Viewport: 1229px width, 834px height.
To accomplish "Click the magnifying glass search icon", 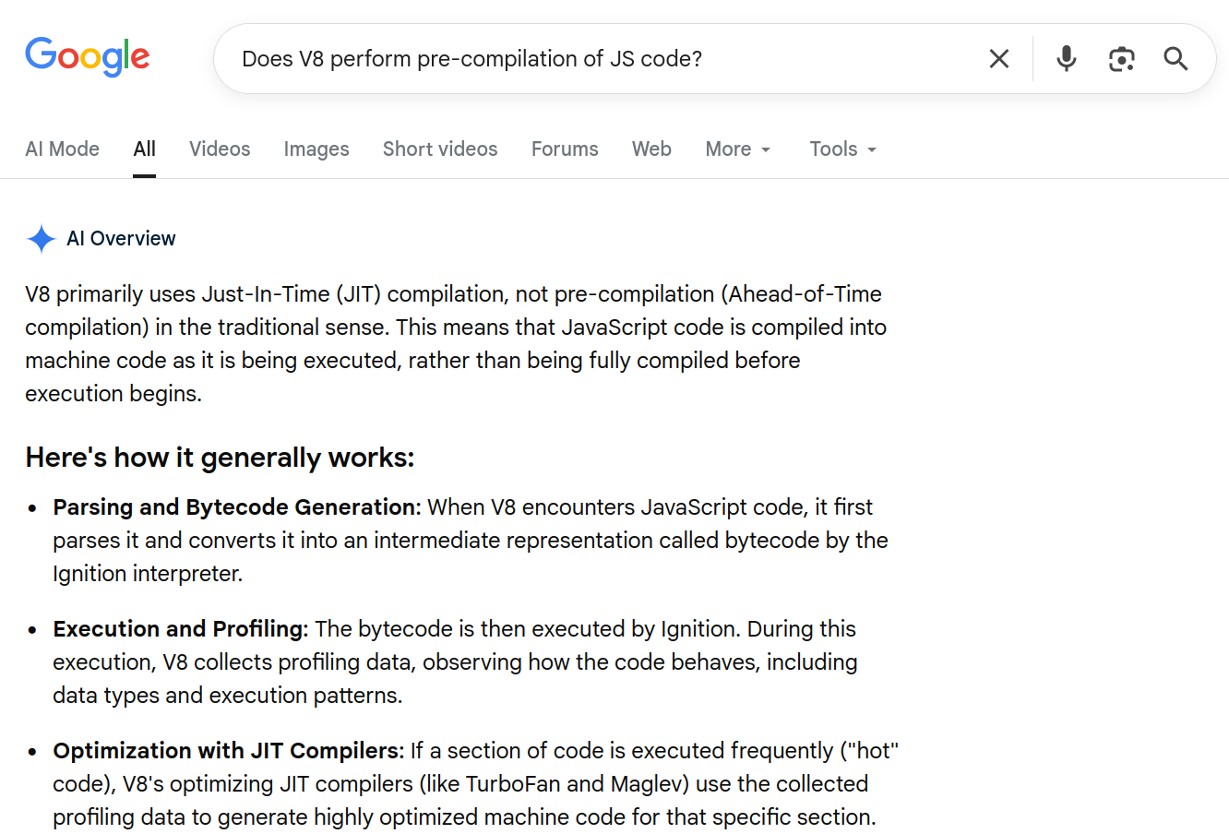I will pyautogui.click(x=1175, y=59).
